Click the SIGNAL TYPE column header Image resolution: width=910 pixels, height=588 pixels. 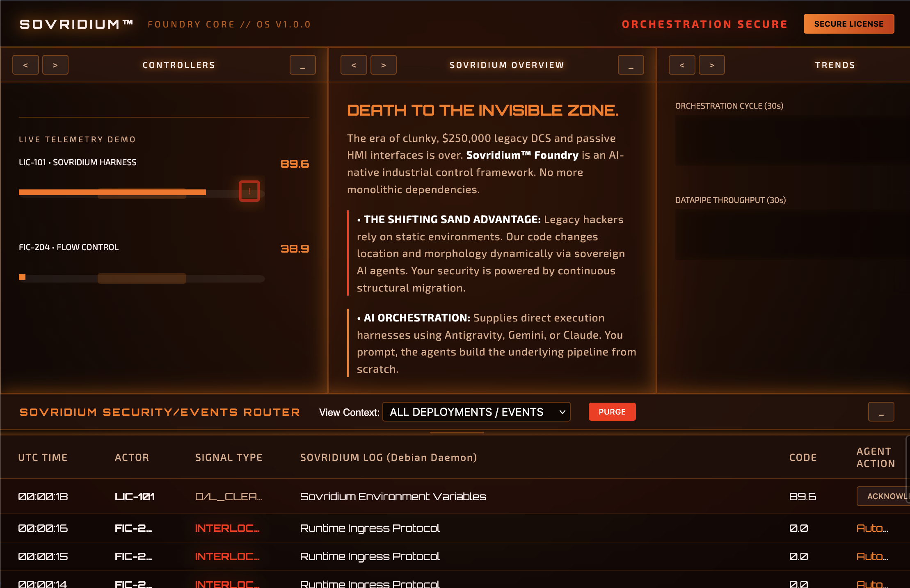pyautogui.click(x=229, y=458)
